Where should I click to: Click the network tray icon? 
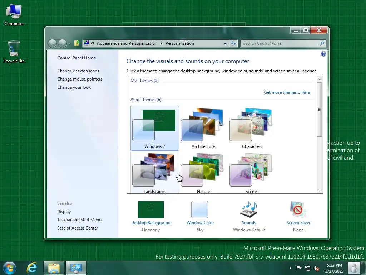tap(308, 268)
